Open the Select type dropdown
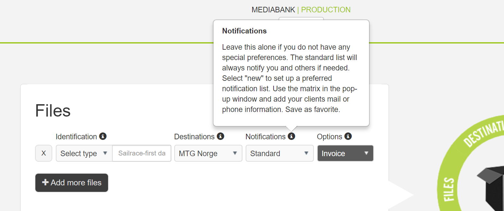This screenshot has height=211, width=504. tap(84, 153)
